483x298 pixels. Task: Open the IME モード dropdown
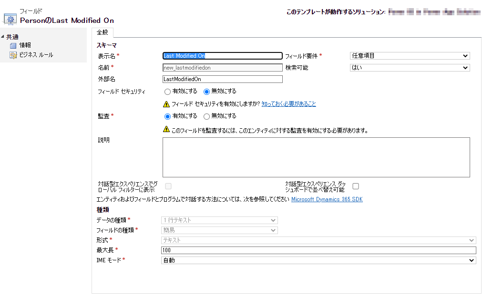click(319, 260)
